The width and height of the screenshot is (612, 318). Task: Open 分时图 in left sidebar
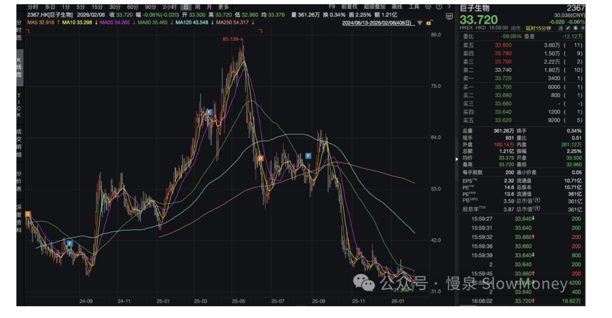click(x=19, y=29)
